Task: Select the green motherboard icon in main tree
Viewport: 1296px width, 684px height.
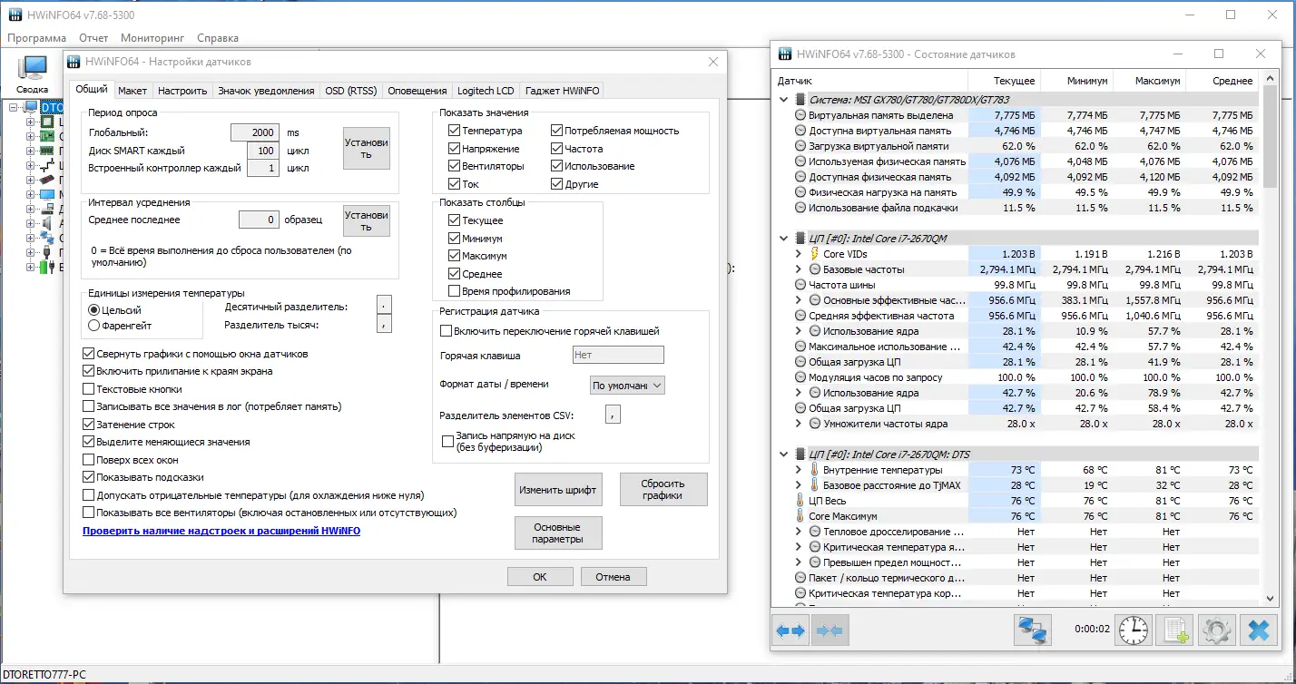Action: click(x=48, y=136)
